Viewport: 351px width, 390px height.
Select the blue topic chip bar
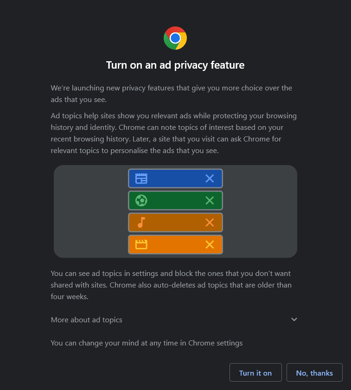[175, 178]
